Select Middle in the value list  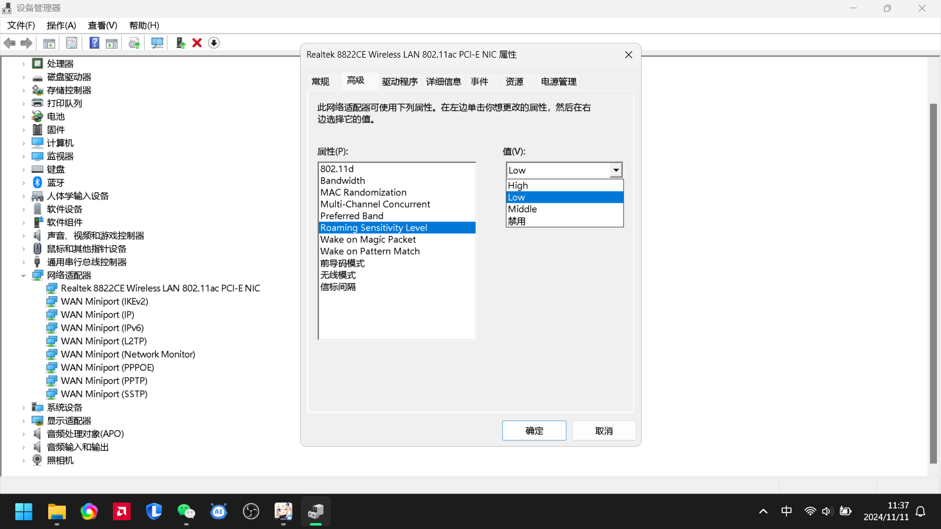(x=565, y=209)
